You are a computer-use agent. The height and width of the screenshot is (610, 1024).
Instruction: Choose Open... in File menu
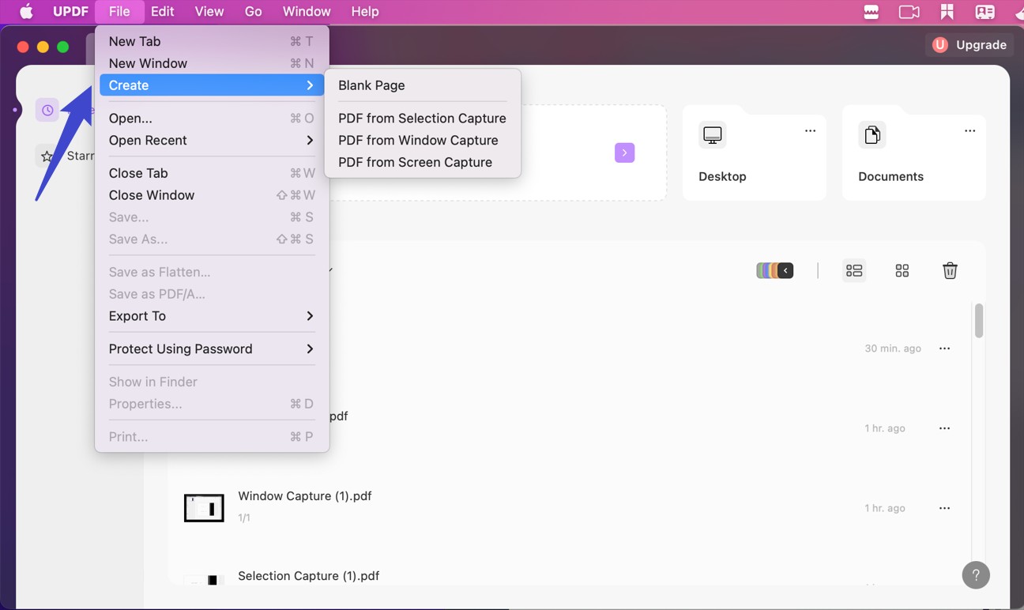212,119
